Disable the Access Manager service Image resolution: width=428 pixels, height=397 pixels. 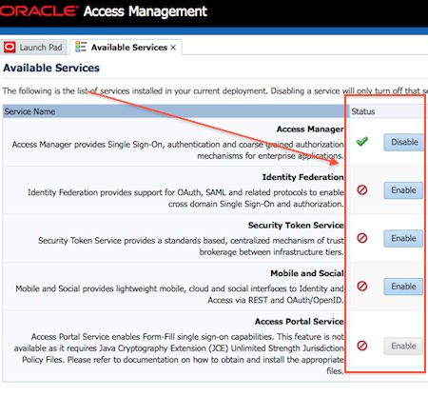[x=404, y=142]
